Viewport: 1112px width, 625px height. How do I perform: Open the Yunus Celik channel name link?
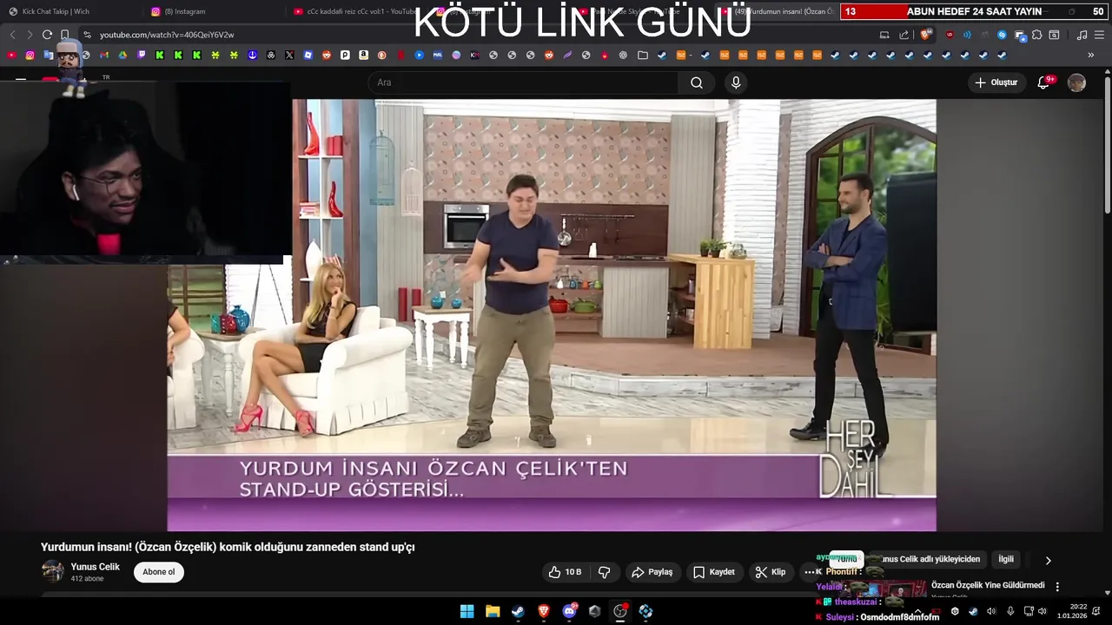tap(96, 567)
